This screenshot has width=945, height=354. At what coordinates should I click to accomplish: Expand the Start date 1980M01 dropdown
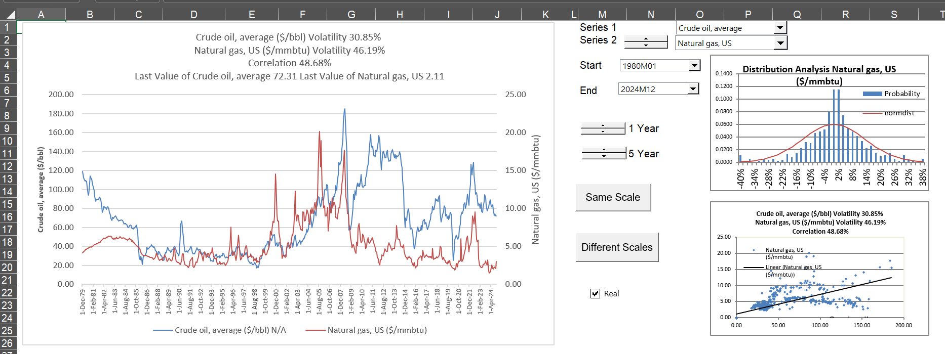point(694,65)
